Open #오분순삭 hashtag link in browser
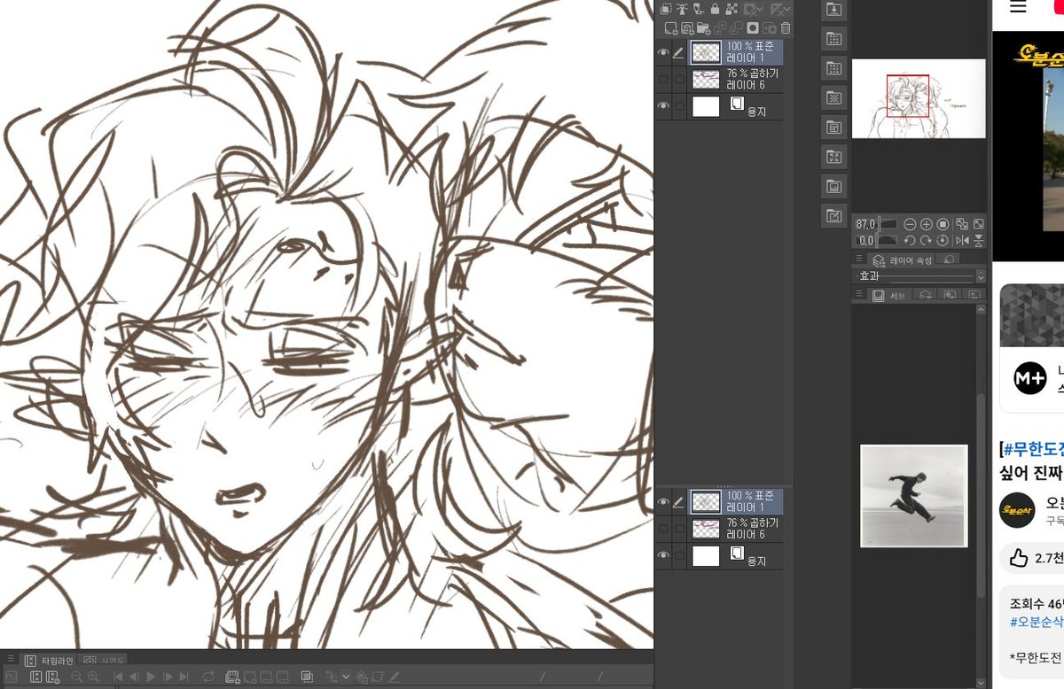Image resolution: width=1064 pixels, height=689 pixels. (1036, 622)
